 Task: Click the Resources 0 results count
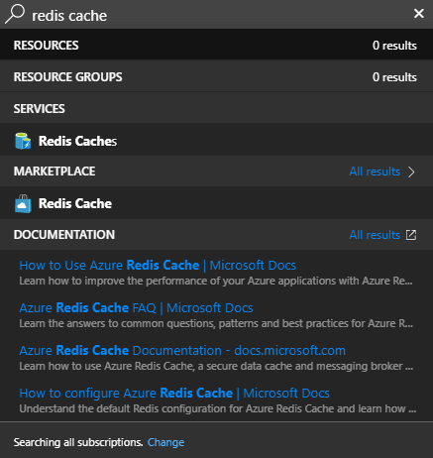click(394, 46)
